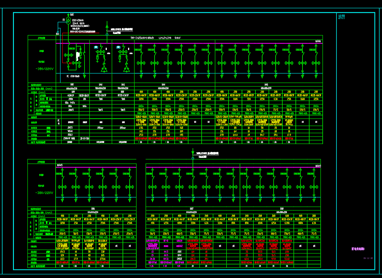Select the 1AA7 cabinet number label
The image size is (382, 278).
(x=192, y=209)
